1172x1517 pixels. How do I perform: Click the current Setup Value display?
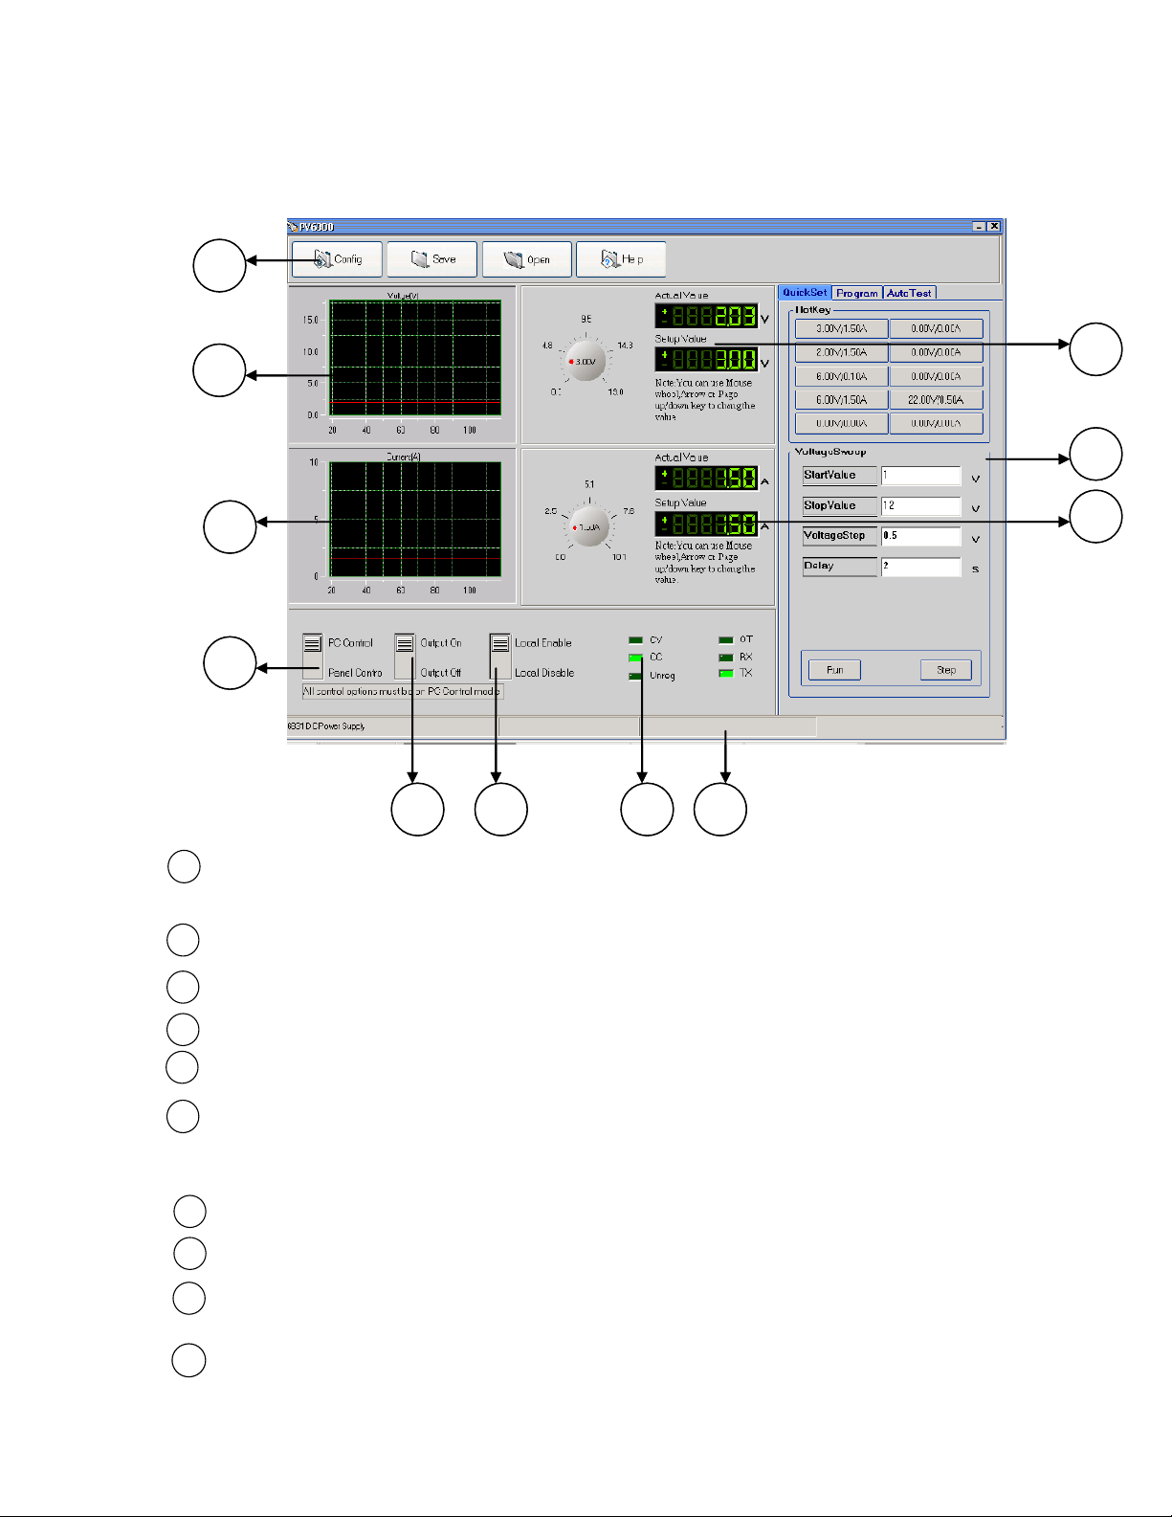coord(706,524)
